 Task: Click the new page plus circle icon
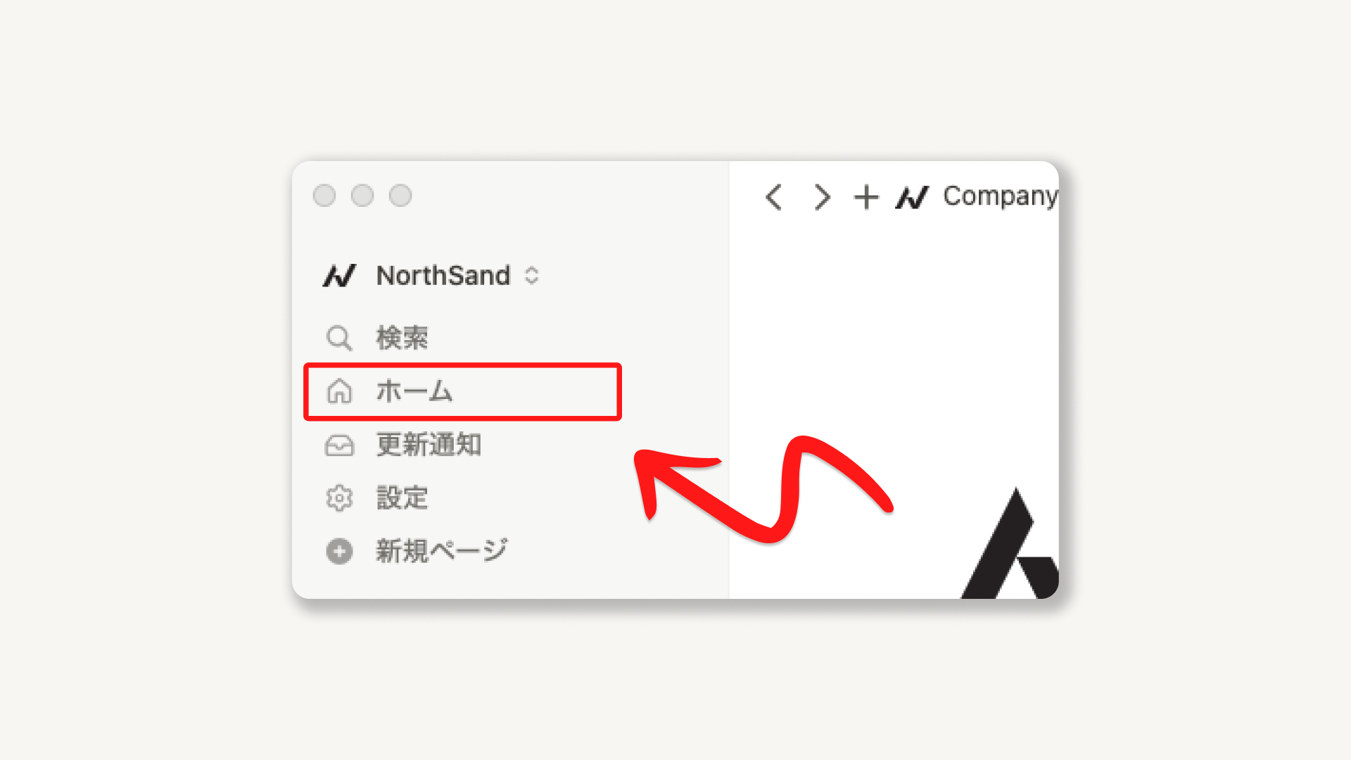pos(339,551)
